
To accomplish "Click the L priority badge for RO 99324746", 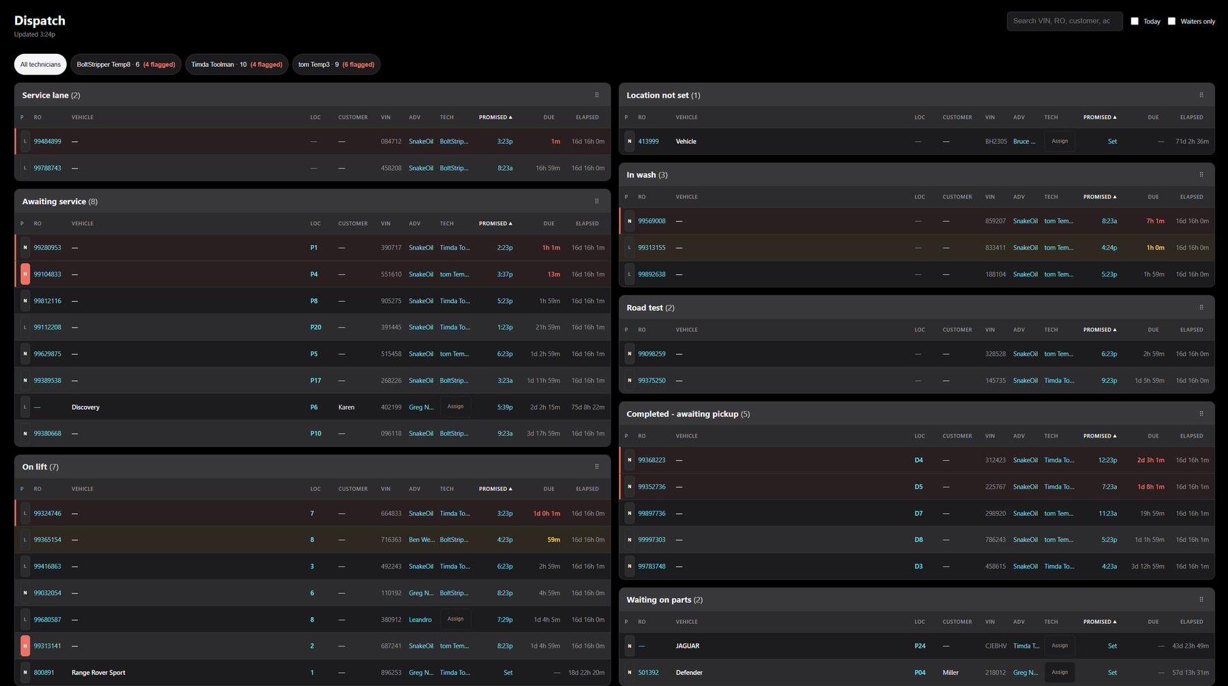I will (x=25, y=513).
